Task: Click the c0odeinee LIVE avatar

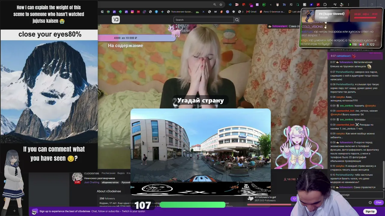Action: coord(77,178)
